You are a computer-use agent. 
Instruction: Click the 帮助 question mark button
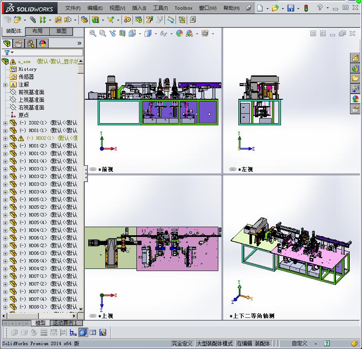[319, 8]
